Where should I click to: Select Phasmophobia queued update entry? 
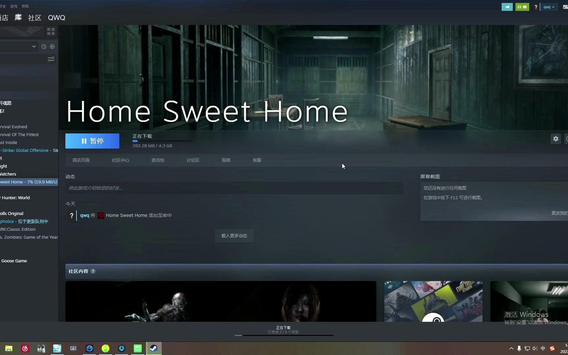click(x=29, y=221)
